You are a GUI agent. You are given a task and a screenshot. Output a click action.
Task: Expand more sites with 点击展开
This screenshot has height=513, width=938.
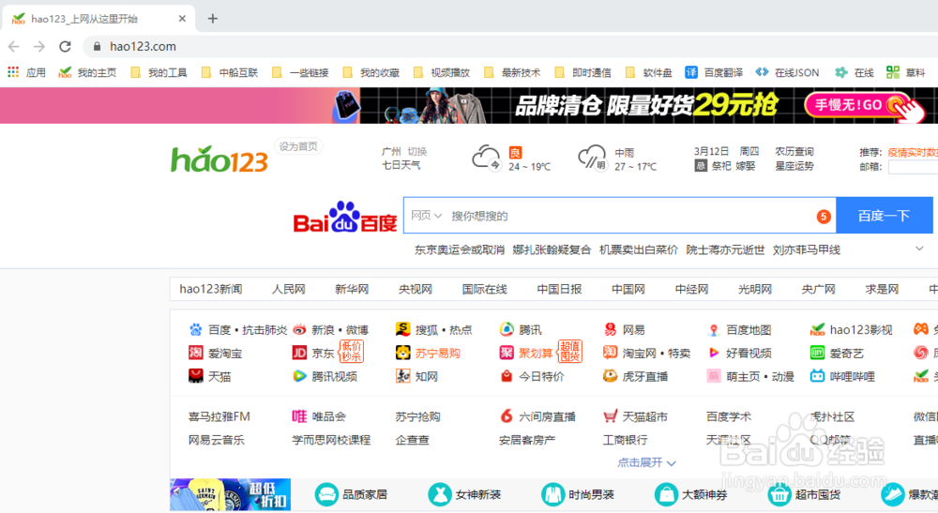point(646,462)
